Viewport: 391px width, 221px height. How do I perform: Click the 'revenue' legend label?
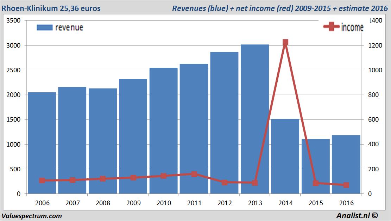(x=69, y=27)
